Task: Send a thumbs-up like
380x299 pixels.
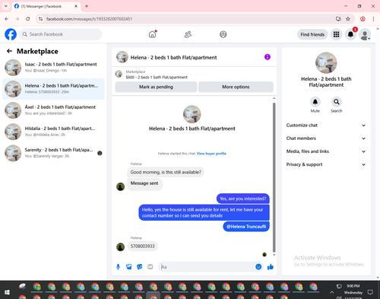Action: [271, 267]
